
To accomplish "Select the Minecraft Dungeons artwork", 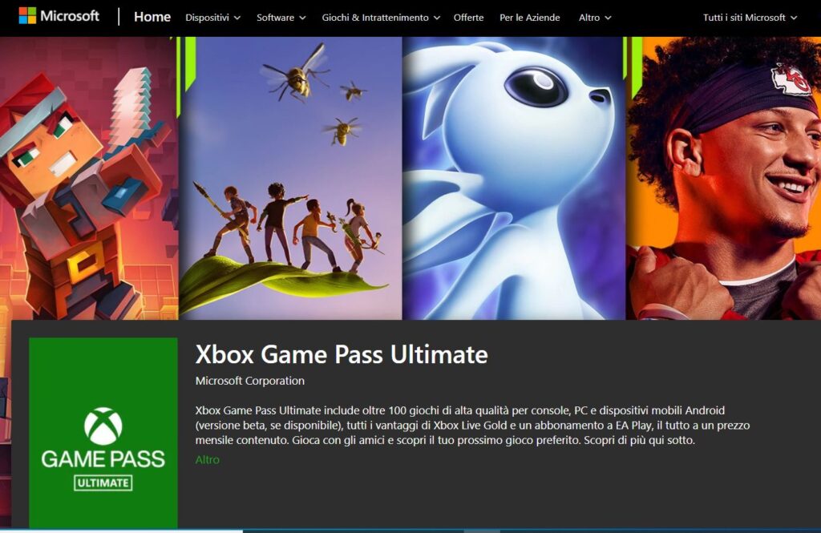I will [89, 178].
